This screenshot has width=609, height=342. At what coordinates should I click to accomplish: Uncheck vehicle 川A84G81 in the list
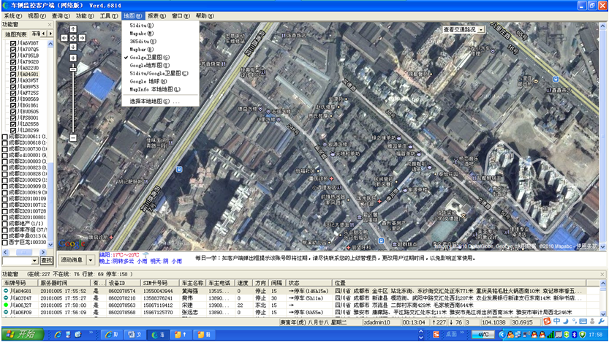pyautogui.click(x=13, y=75)
